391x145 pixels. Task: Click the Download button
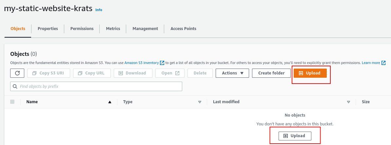click(132, 73)
